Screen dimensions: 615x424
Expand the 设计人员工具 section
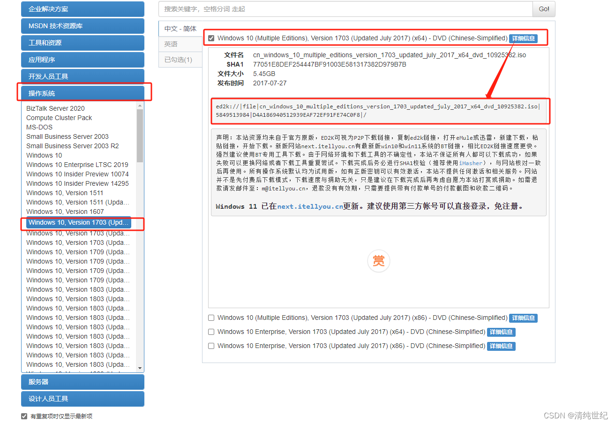(82, 399)
